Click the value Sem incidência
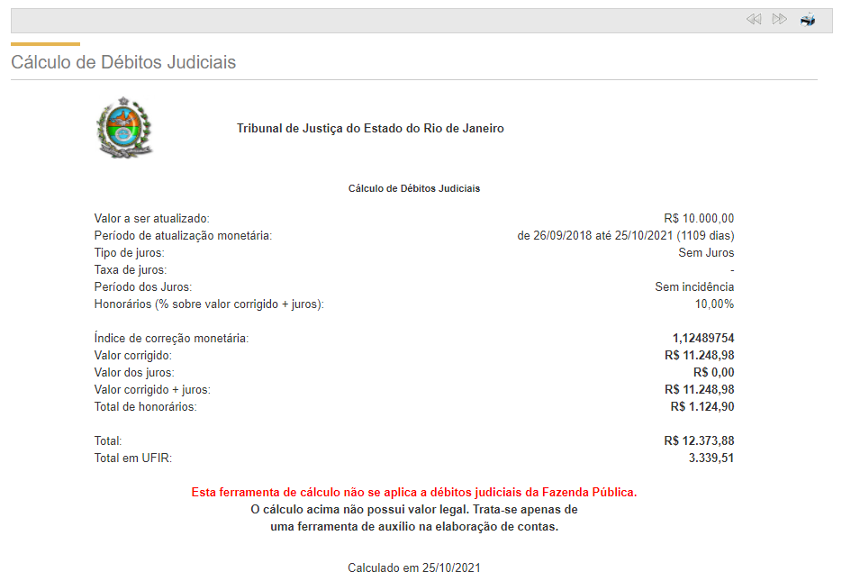842x581 pixels. click(694, 287)
